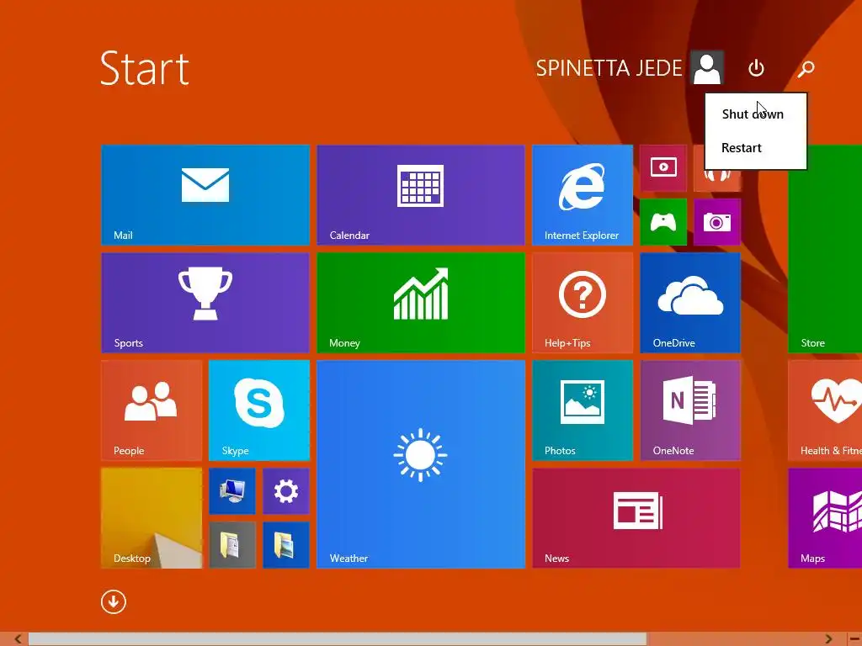Open the News tile
Viewport: 862px width, 646px height.
636,518
